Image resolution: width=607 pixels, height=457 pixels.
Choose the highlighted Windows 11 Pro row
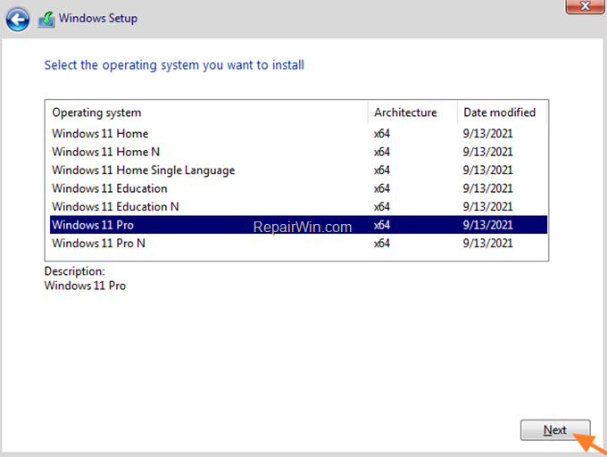pyautogui.click(x=298, y=225)
